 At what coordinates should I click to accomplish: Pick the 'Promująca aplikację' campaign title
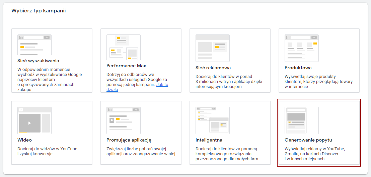(129, 140)
